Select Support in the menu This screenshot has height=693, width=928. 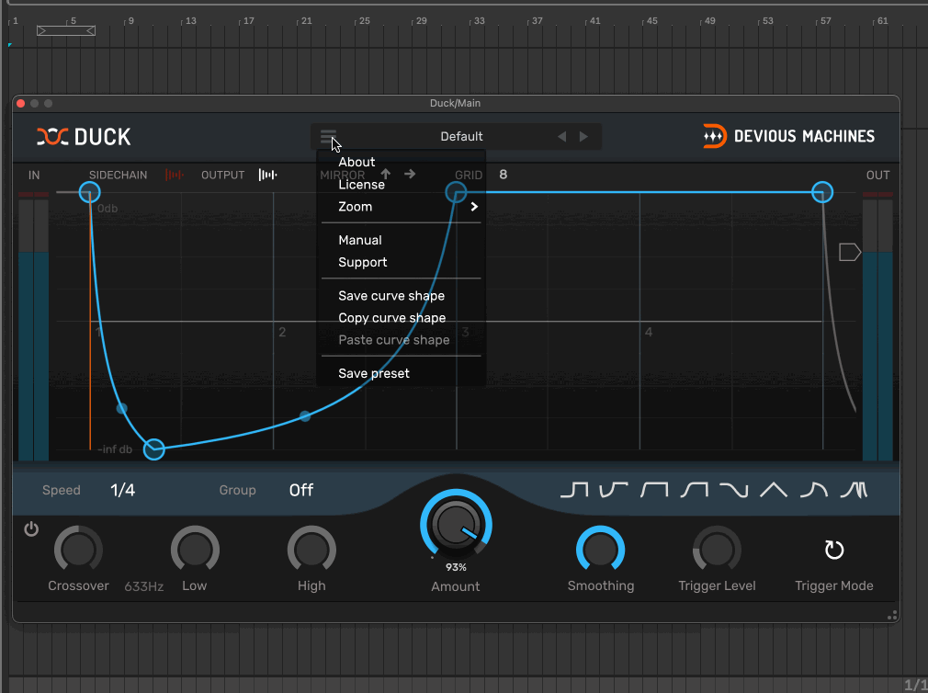click(x=362, y=262)
